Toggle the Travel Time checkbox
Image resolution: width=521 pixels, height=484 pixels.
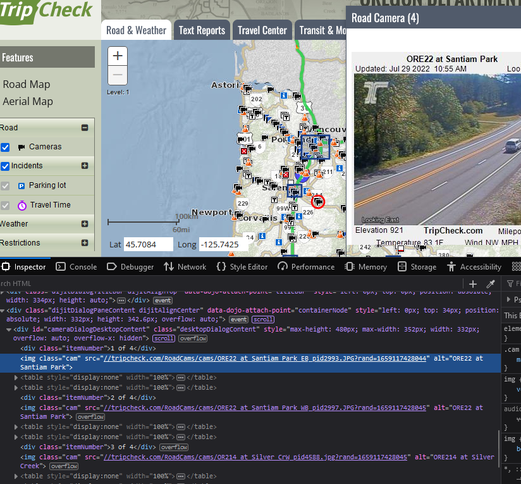[x=5, y=206]
